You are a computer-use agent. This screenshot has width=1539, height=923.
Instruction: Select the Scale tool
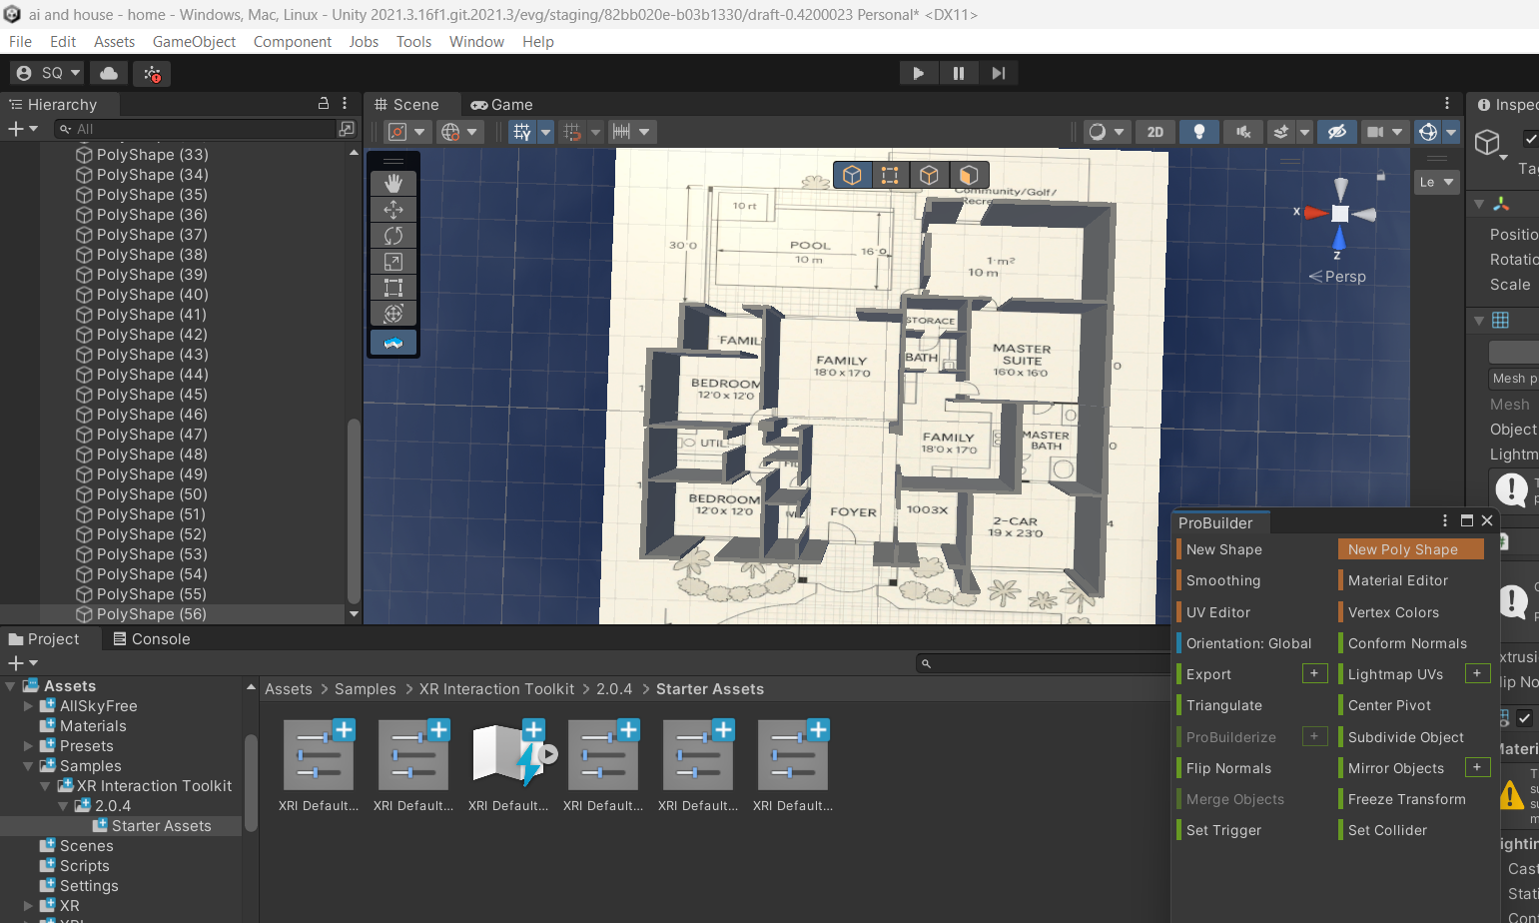point(393,262)
